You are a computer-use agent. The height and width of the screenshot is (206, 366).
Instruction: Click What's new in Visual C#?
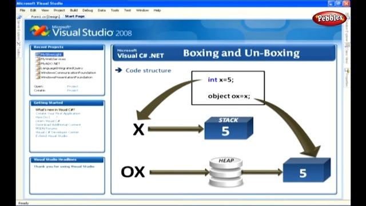point(55,109)
